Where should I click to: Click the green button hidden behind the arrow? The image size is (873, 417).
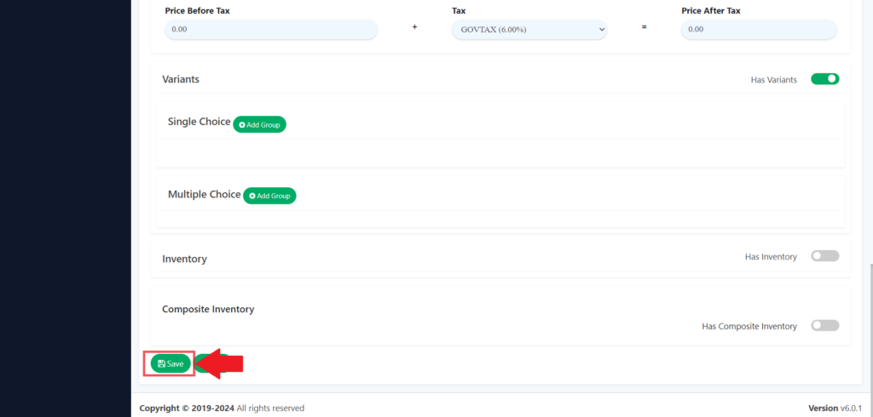pos(199,363)
